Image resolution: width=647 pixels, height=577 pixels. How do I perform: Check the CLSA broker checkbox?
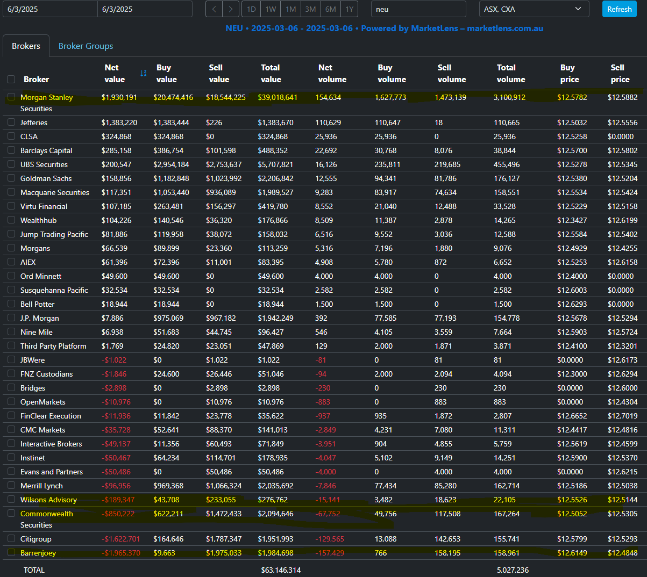click(x=11, y=136)
